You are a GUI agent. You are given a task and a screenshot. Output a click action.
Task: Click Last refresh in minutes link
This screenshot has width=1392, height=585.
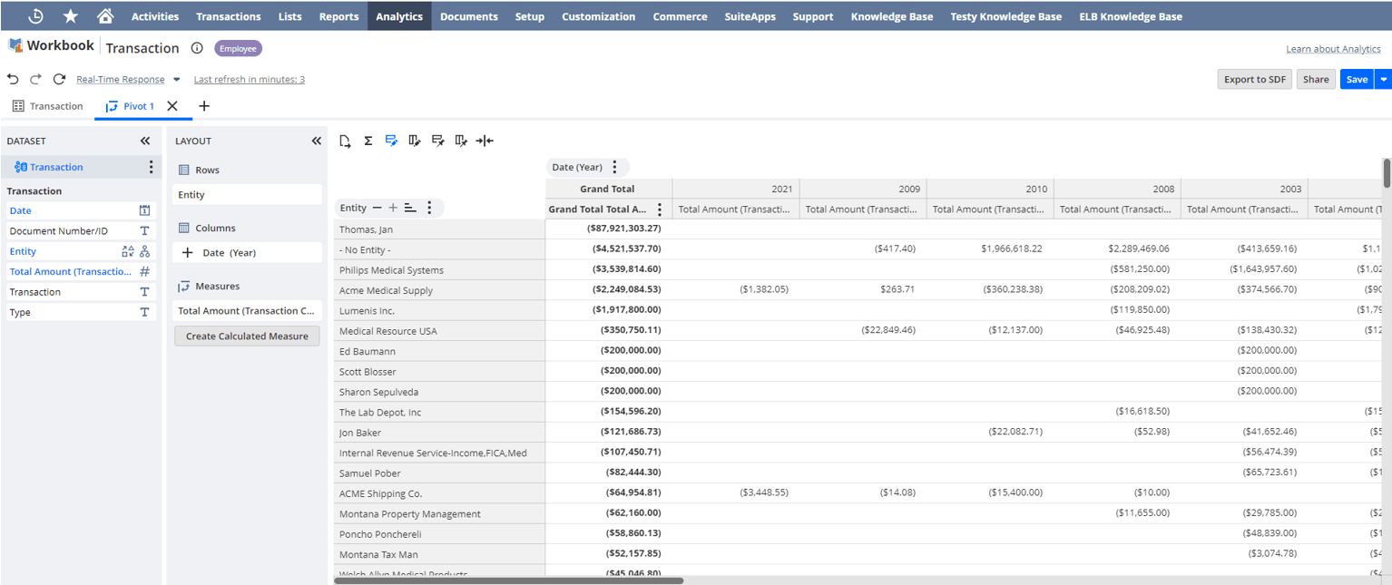[250, 80]
